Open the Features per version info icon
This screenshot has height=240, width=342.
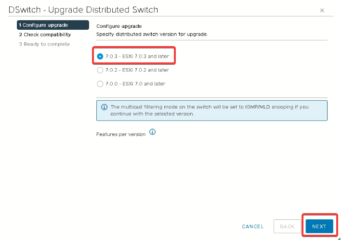point(152,132)
